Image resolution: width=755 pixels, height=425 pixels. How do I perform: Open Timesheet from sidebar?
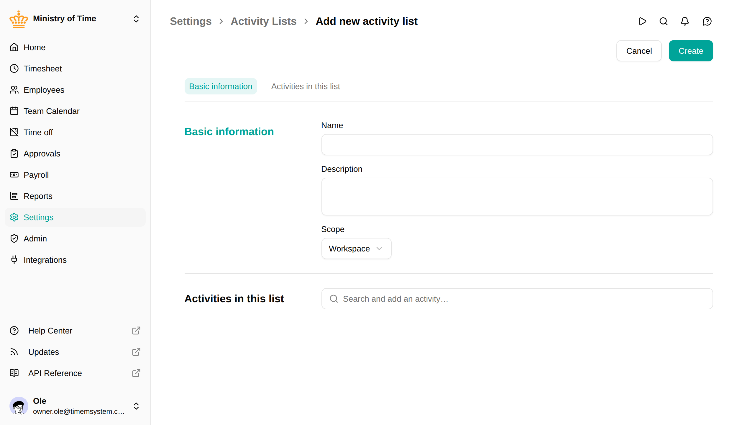75,68
